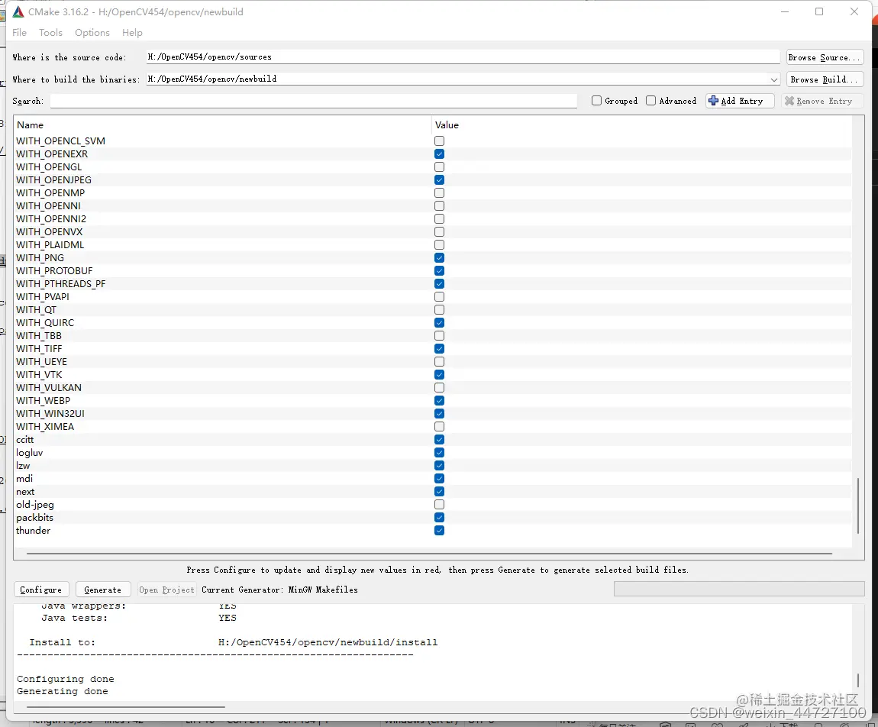Open the Help menu
Image resolution: width=878 pixels, height=727 pixels.
[132, 33]
